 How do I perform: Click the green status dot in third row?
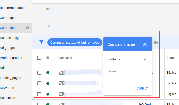coord(48,94)
